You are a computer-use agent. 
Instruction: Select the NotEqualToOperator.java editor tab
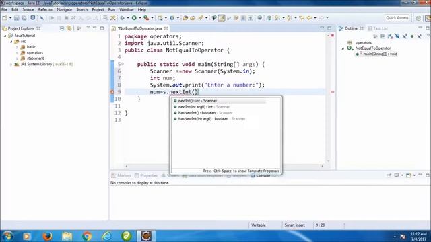click(139, 28)
